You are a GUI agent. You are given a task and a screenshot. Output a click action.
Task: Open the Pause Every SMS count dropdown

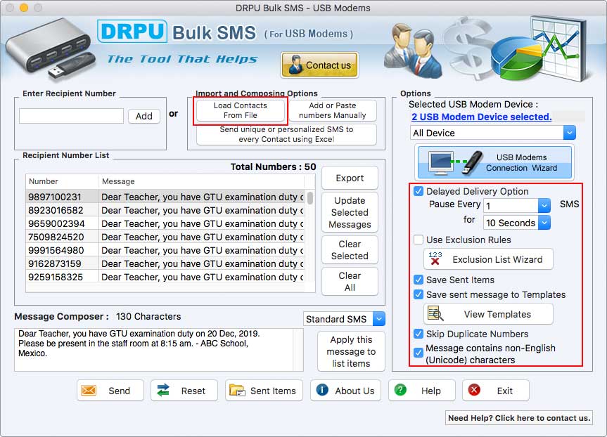(x=517, y=205)
